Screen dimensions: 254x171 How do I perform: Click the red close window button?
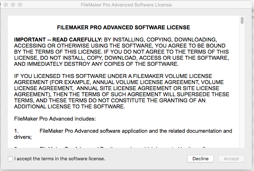6,5
